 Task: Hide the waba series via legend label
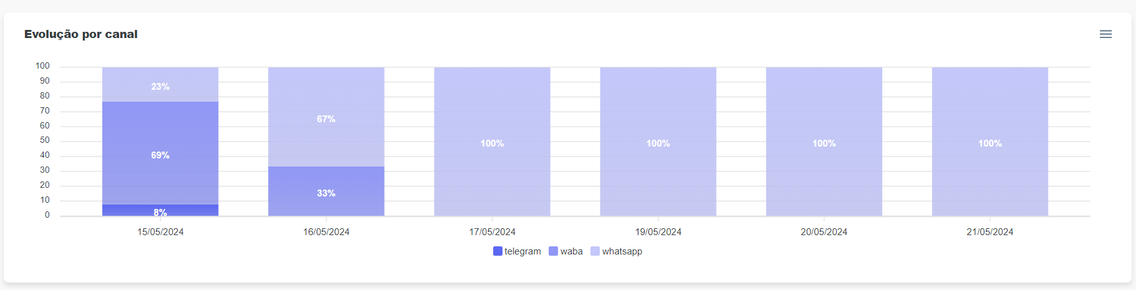coord(571,251)
